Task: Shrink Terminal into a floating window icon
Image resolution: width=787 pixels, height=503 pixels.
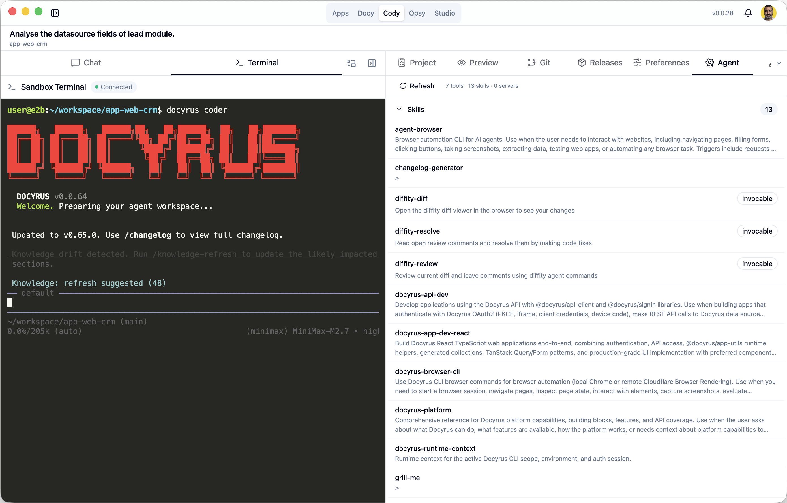Action: click(x=351, y=63)
